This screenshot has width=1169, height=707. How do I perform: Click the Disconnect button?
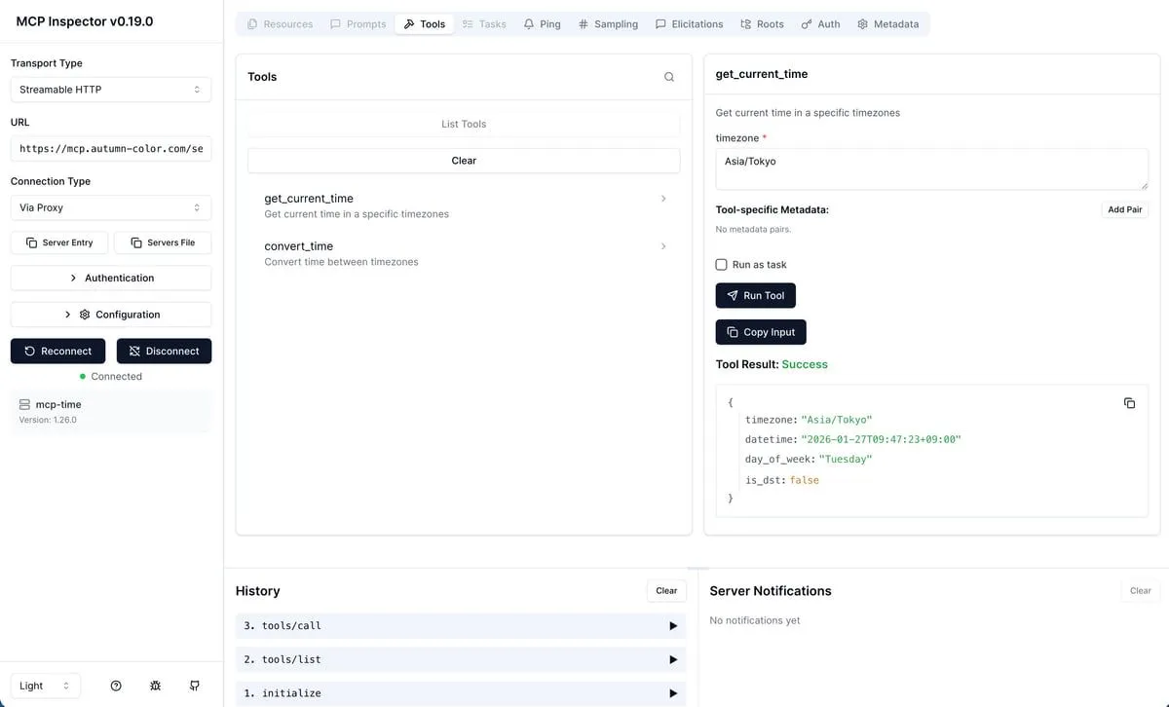tap(164, 352)
